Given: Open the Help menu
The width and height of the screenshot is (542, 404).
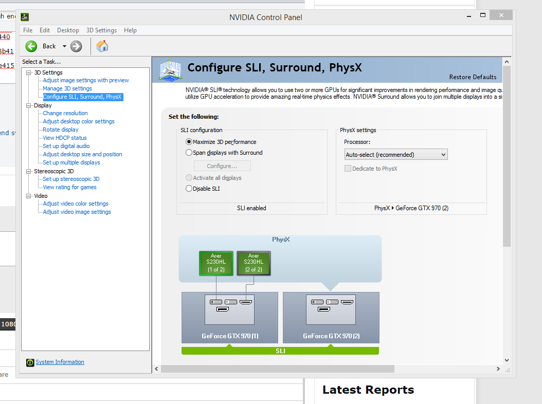Looking at the screenshot, I should (130, 30).
